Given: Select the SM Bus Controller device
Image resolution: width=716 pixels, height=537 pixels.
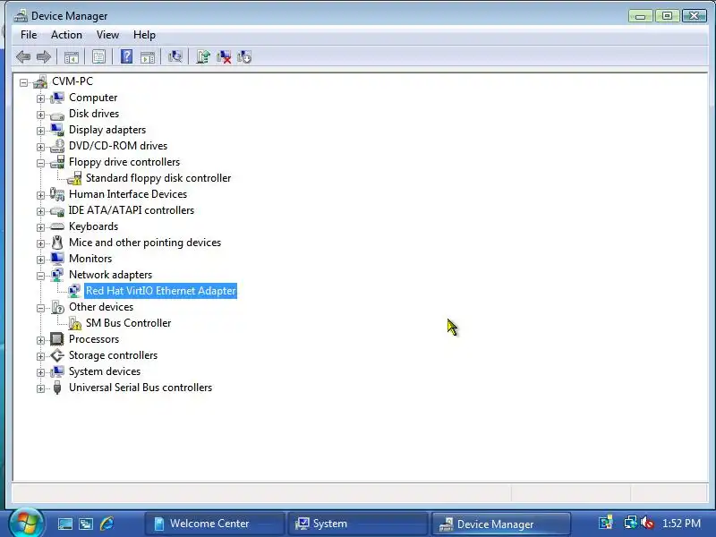Looking at the screenshot, I should click(128, 323).
